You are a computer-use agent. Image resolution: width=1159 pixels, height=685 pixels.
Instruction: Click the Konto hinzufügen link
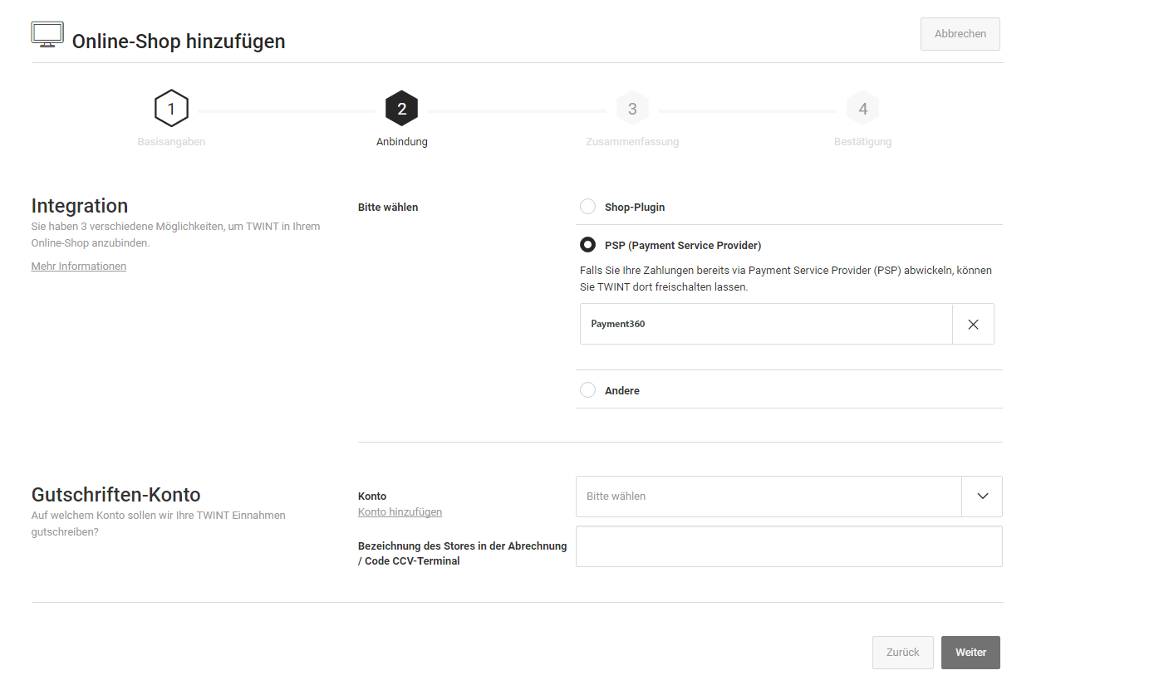400,512
